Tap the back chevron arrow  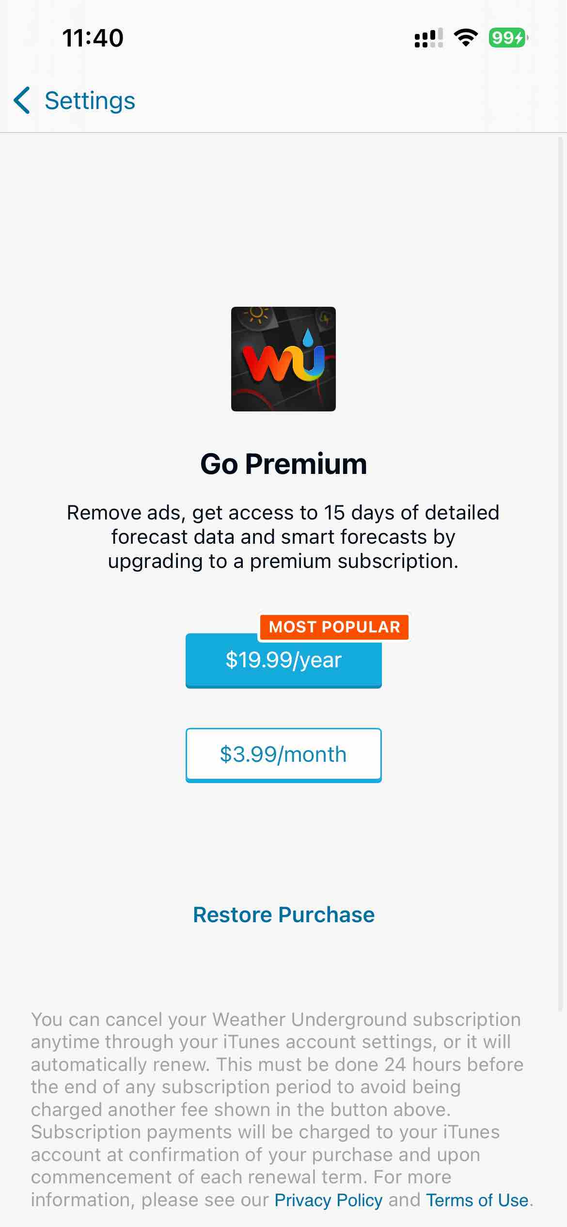(x=22, y=101)
